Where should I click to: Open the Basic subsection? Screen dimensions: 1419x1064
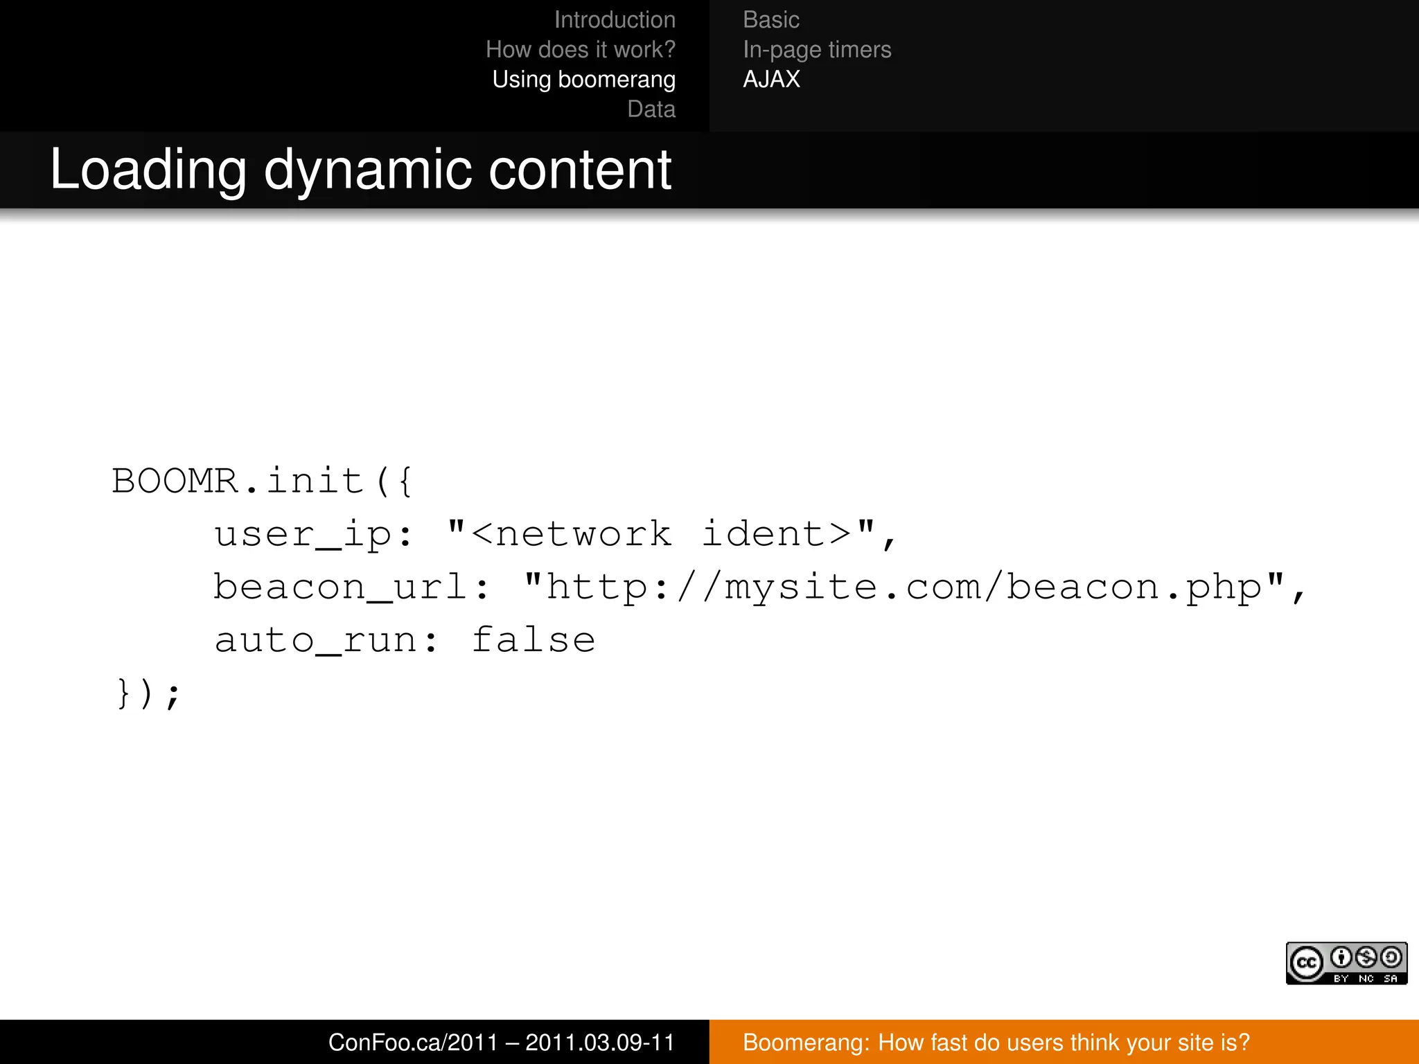point(771,20)
